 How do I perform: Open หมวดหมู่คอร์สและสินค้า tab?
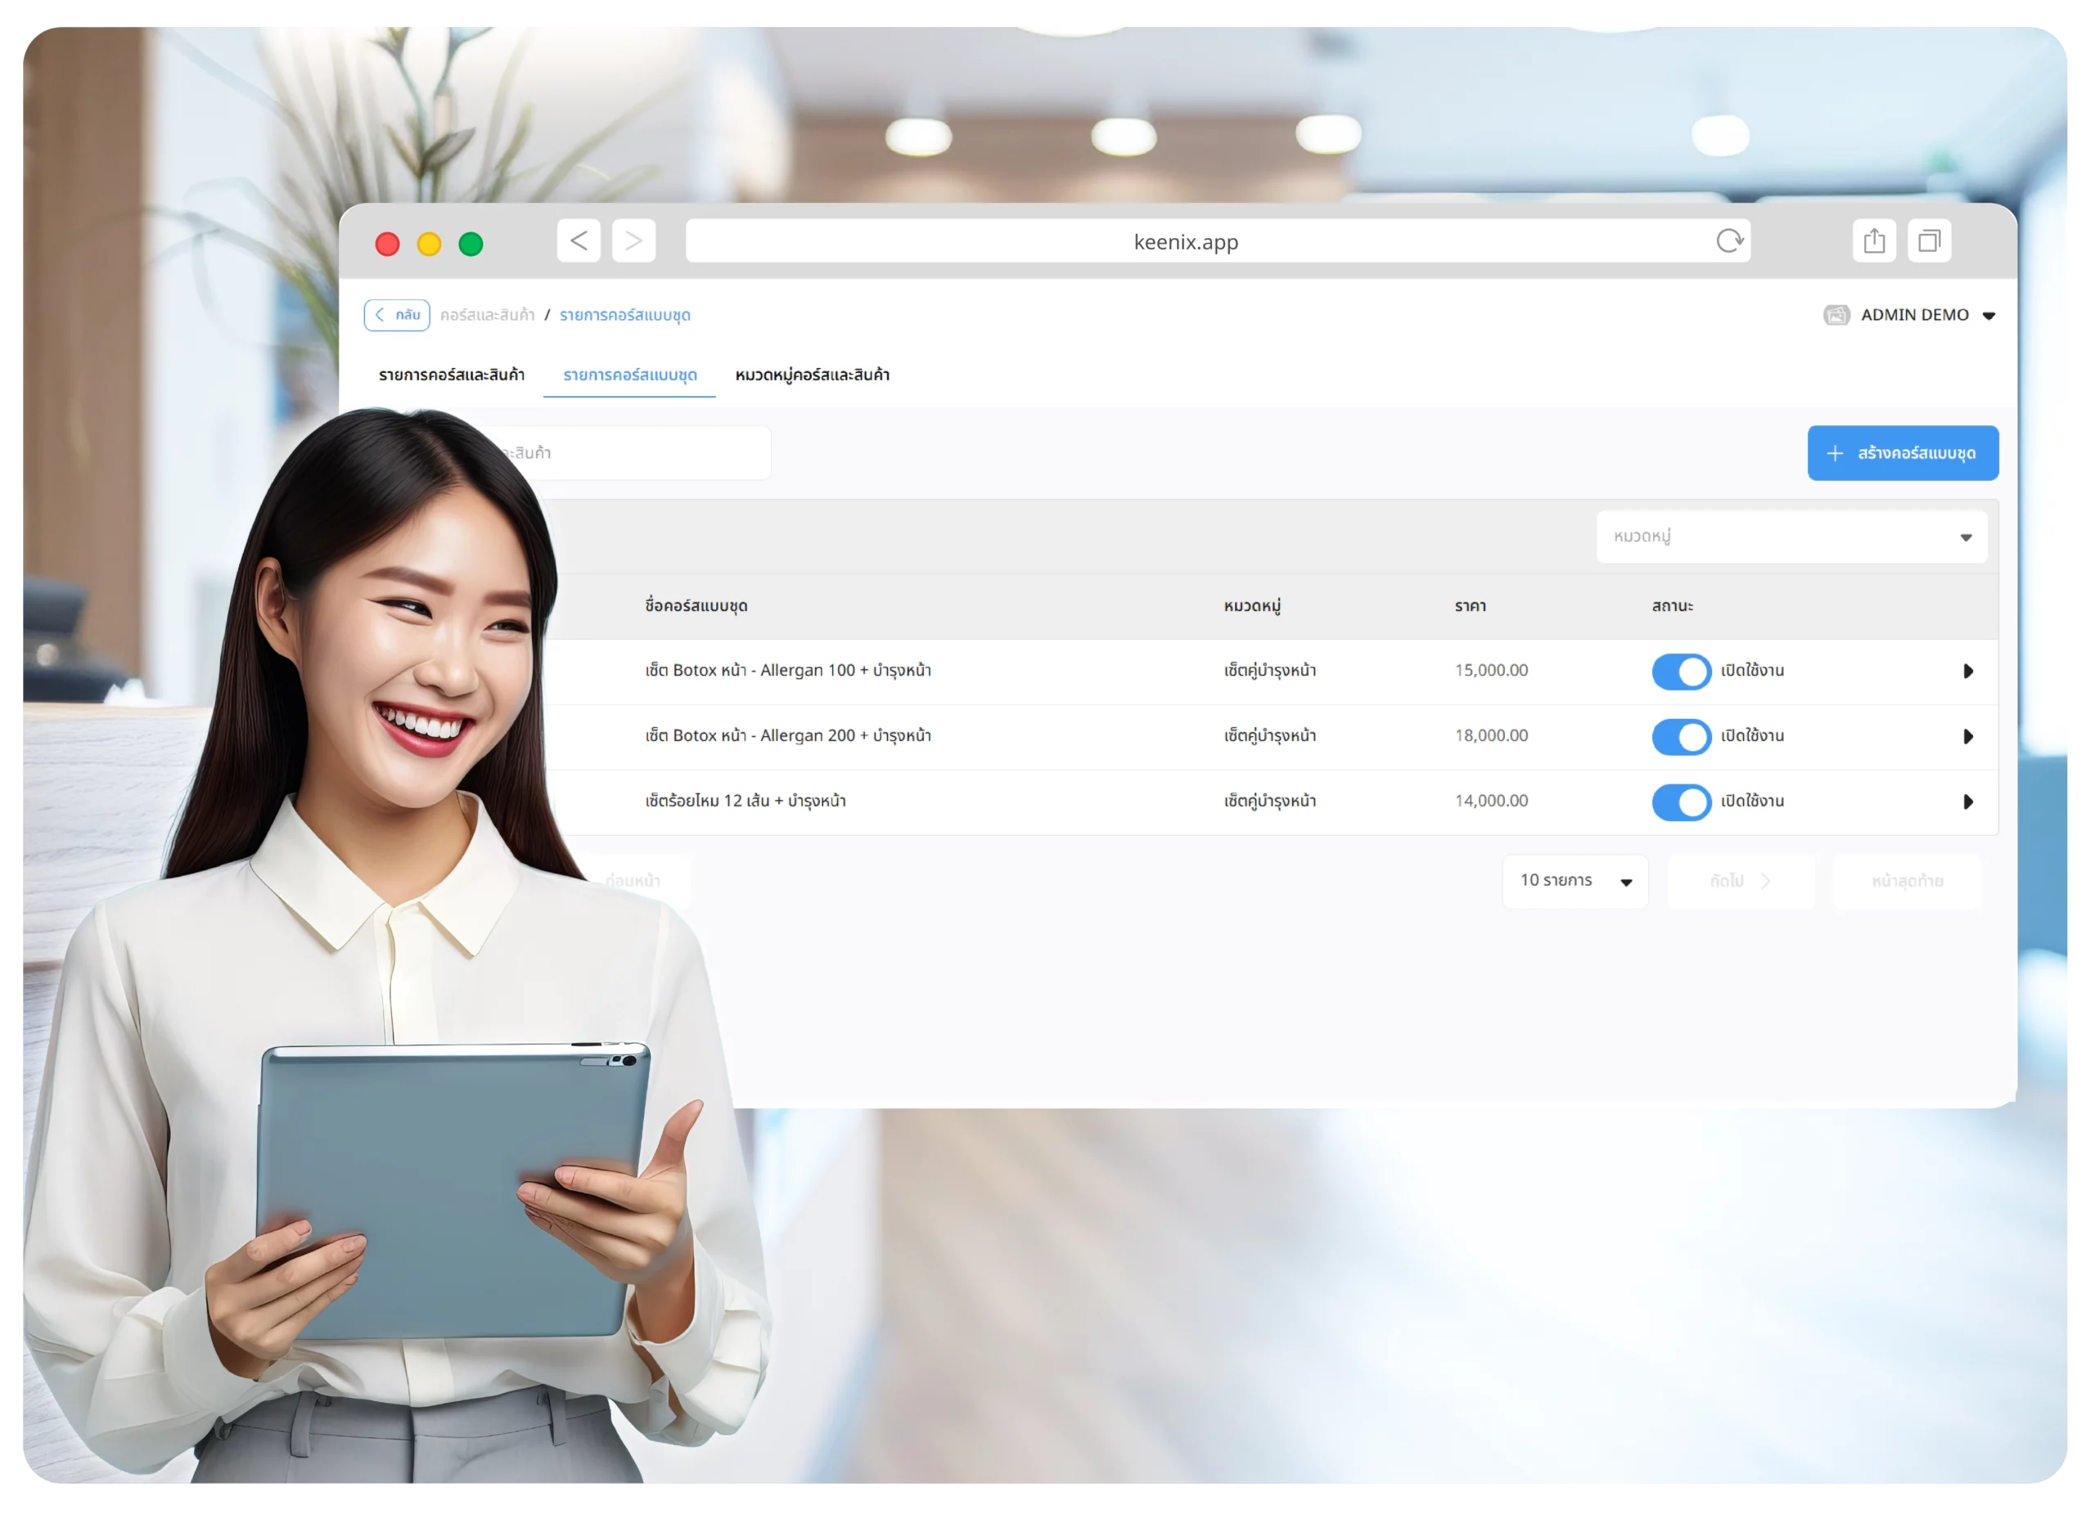tap(811, 375)
